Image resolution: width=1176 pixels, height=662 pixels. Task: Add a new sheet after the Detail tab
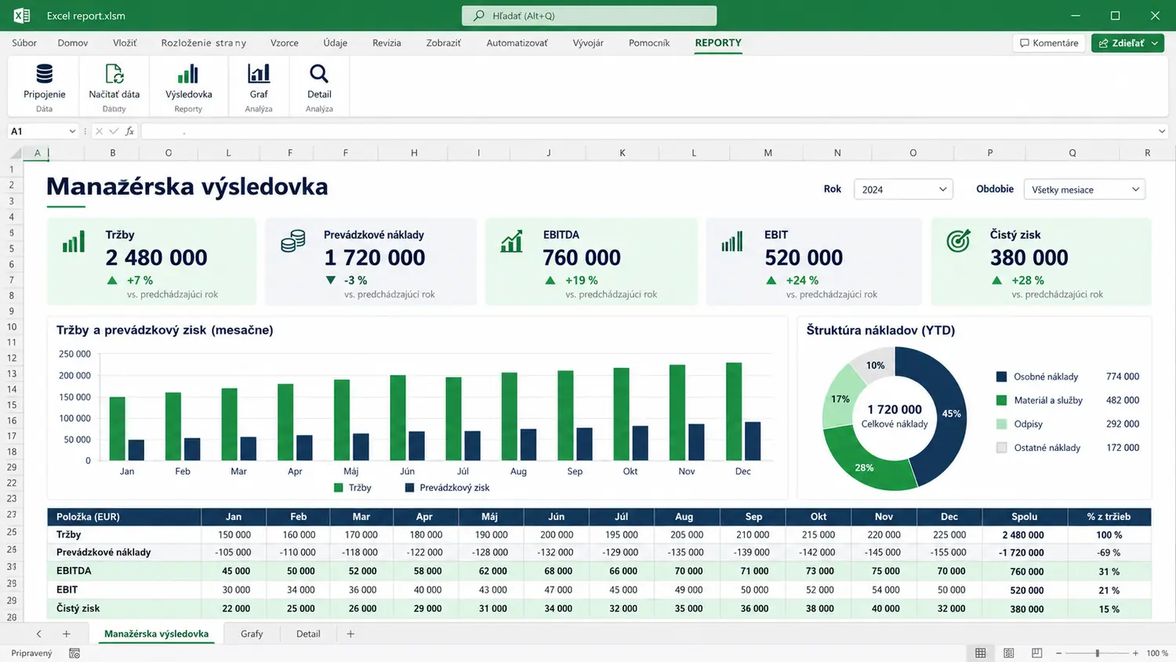(350, 634)
